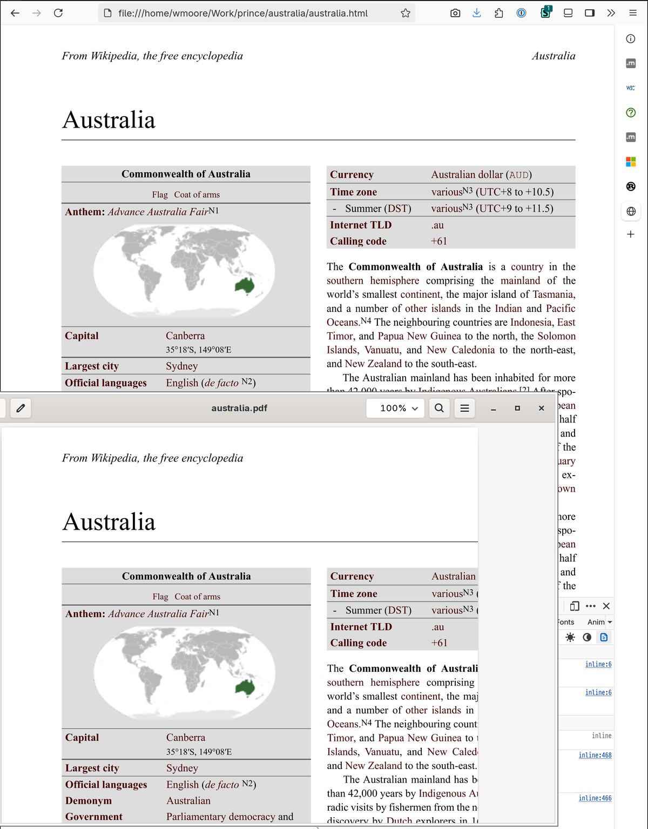Toggle the browser sidebar icon

[x=590, y=13]
